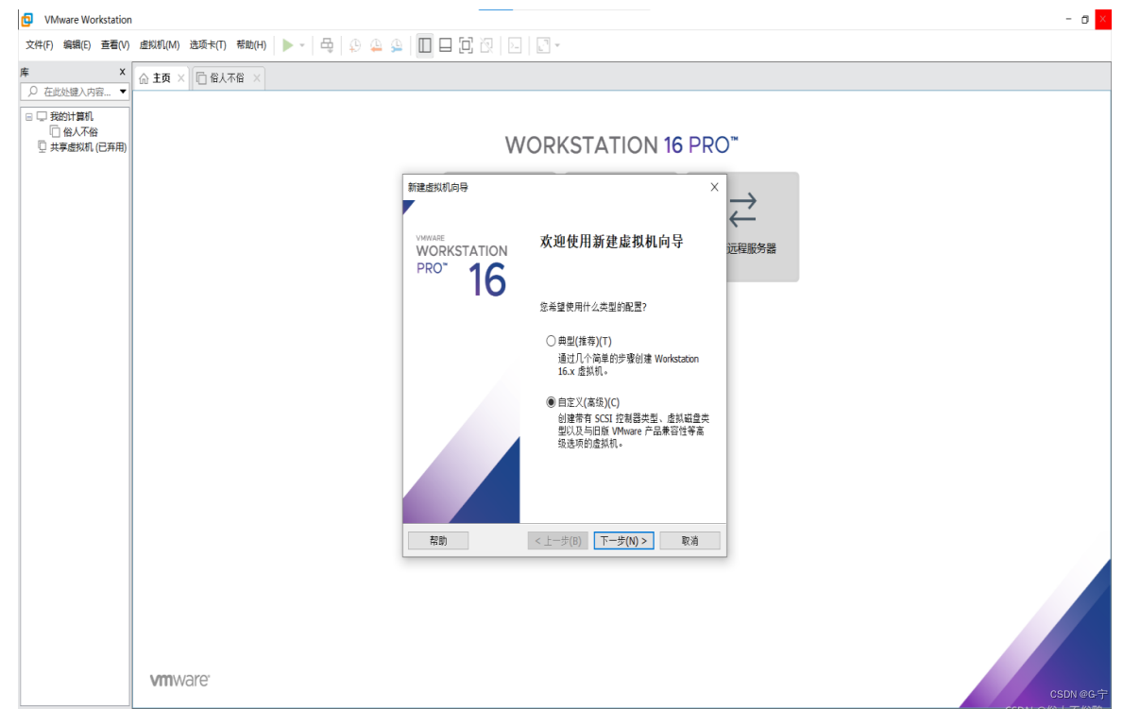Image resolution: width=1123 pixels, height=709 pixels.
Task: Click the 共享虚拟机 tree node icon
Action: tap(42, 147)
